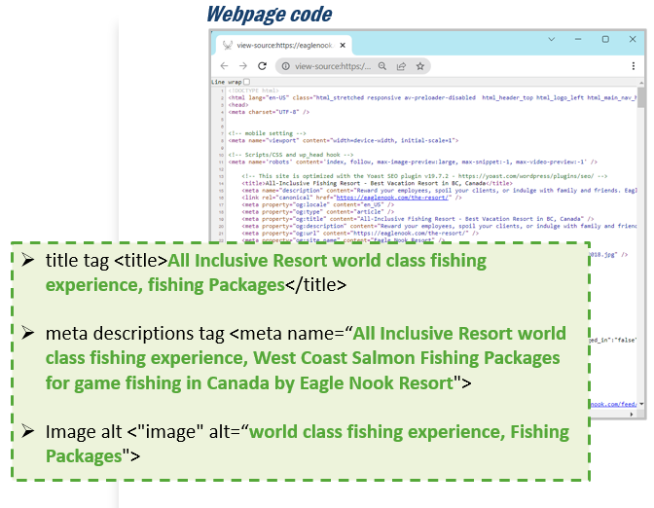Click the scrollbar down arrow

point(641,404)
